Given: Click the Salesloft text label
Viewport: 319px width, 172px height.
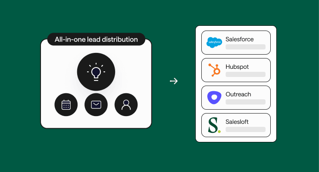Looking at the screenshot, I should [237, 122].
